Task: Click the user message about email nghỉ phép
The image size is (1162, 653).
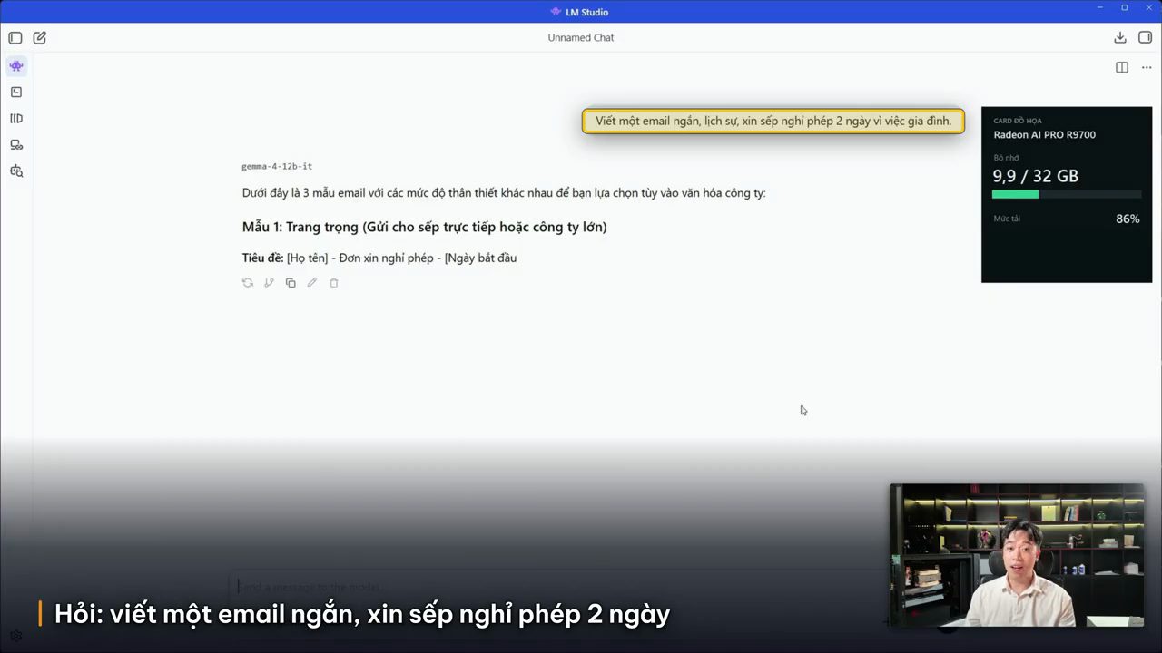Action: (x=773, y=122)
